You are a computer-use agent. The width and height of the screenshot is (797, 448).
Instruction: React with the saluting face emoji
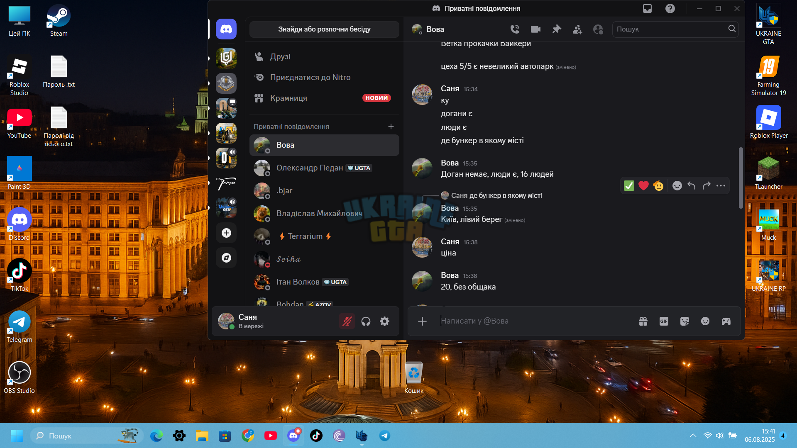(658, 185)
